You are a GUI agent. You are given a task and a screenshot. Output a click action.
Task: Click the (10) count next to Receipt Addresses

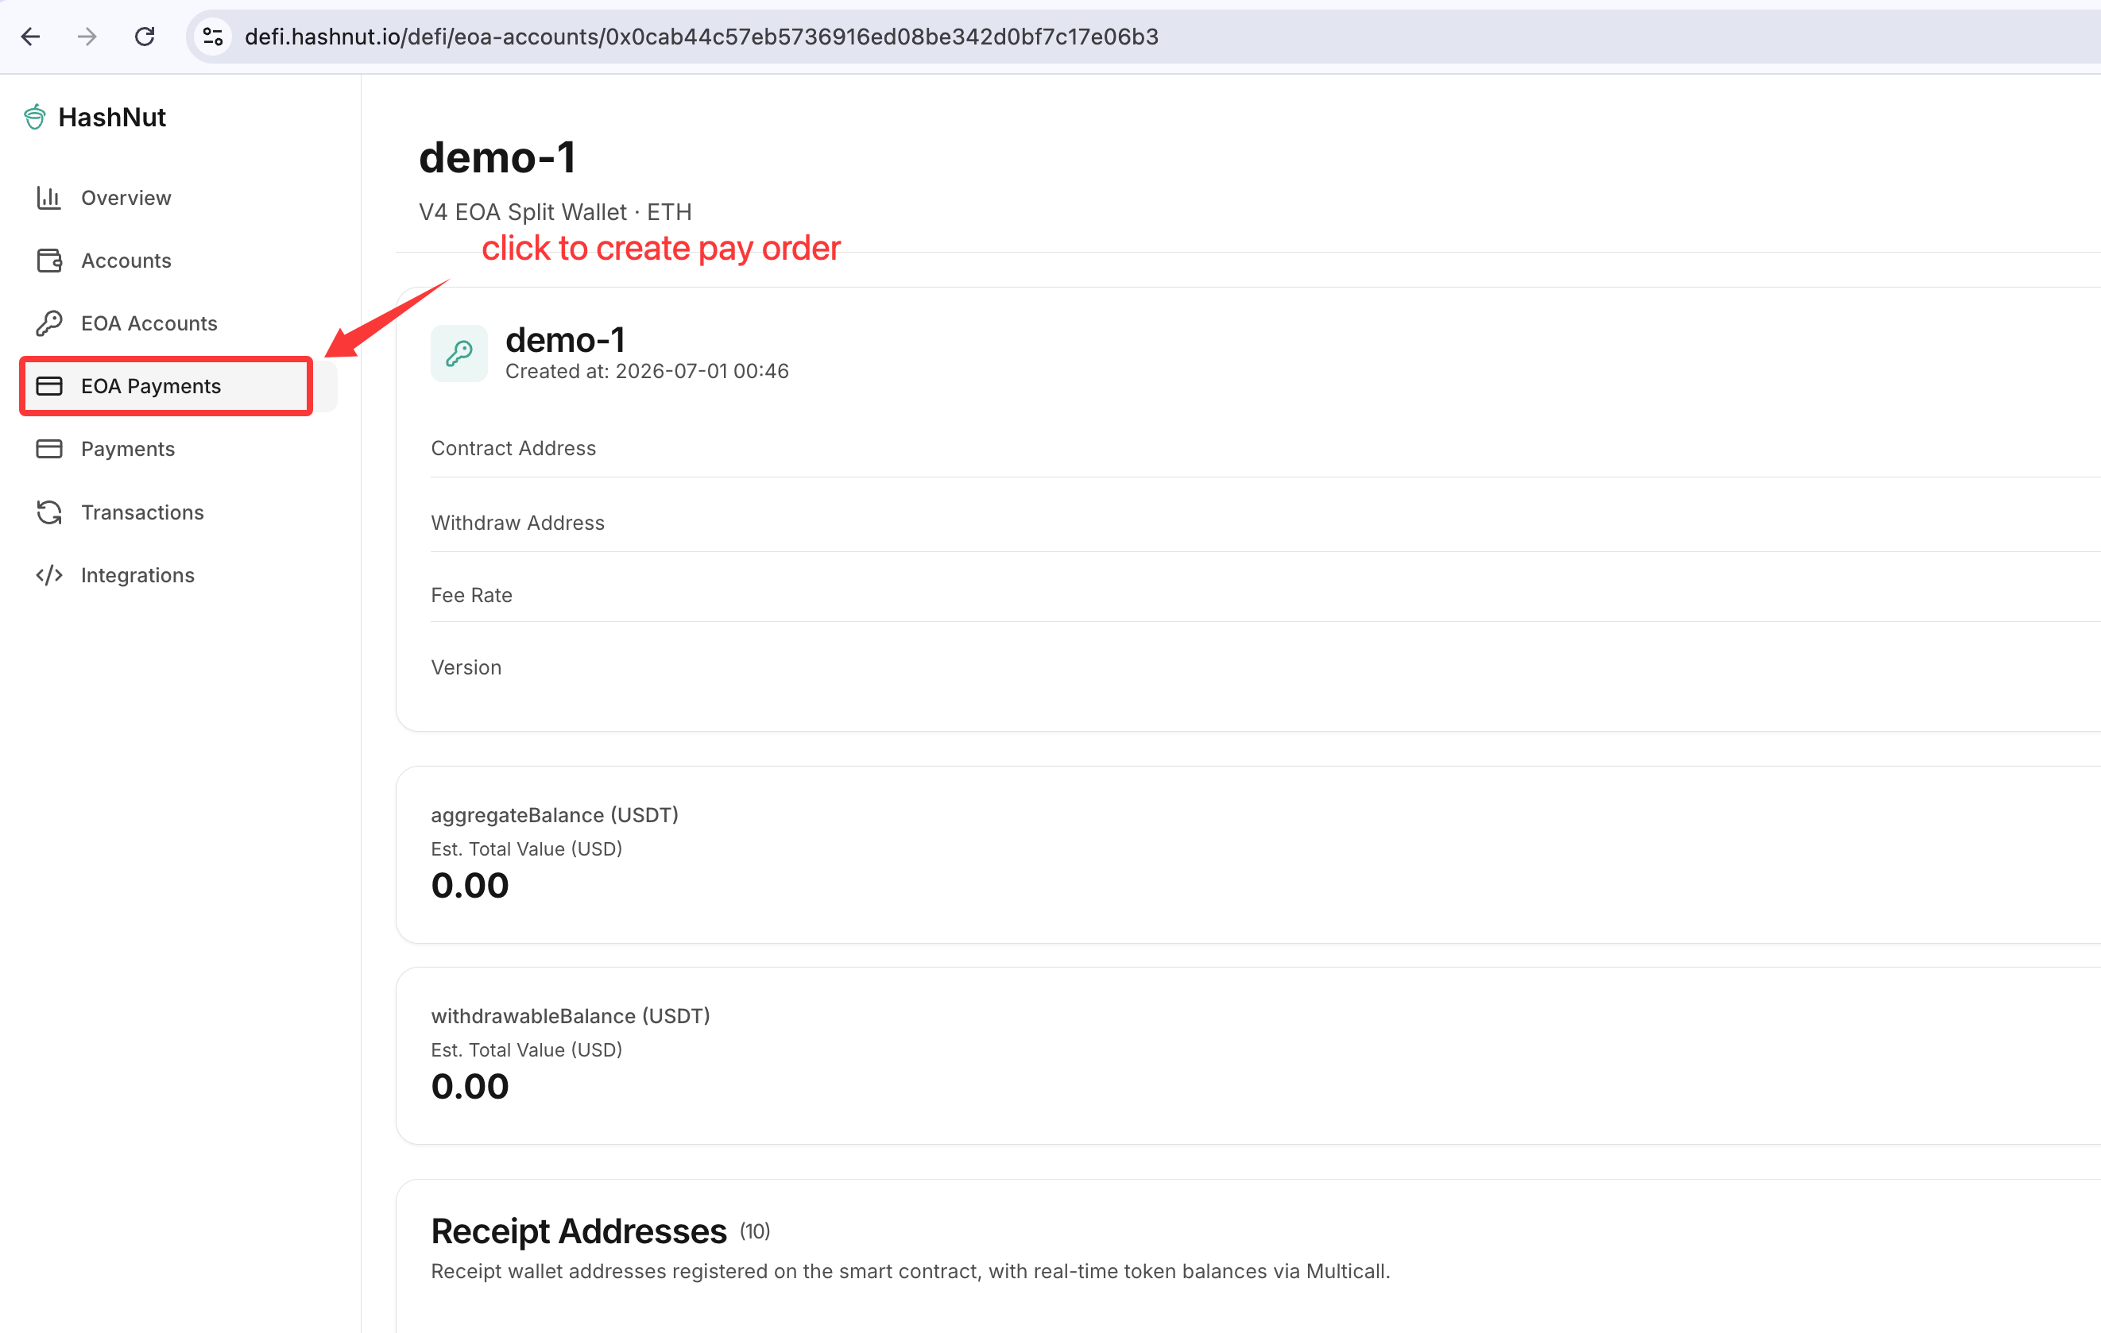(x=756, y=1232)
